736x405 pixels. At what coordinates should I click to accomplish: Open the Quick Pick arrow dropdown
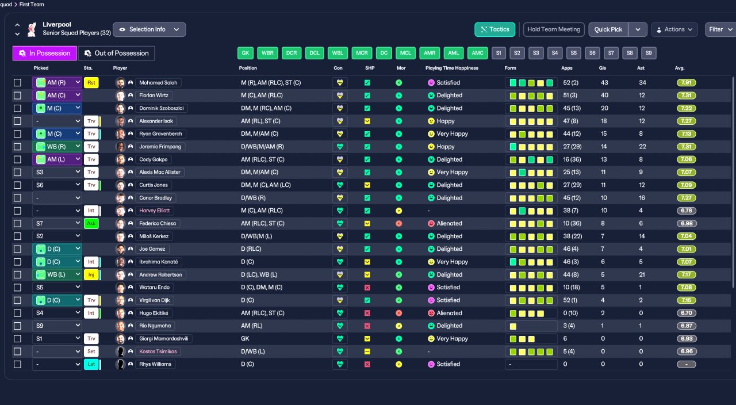click(638, 29)
